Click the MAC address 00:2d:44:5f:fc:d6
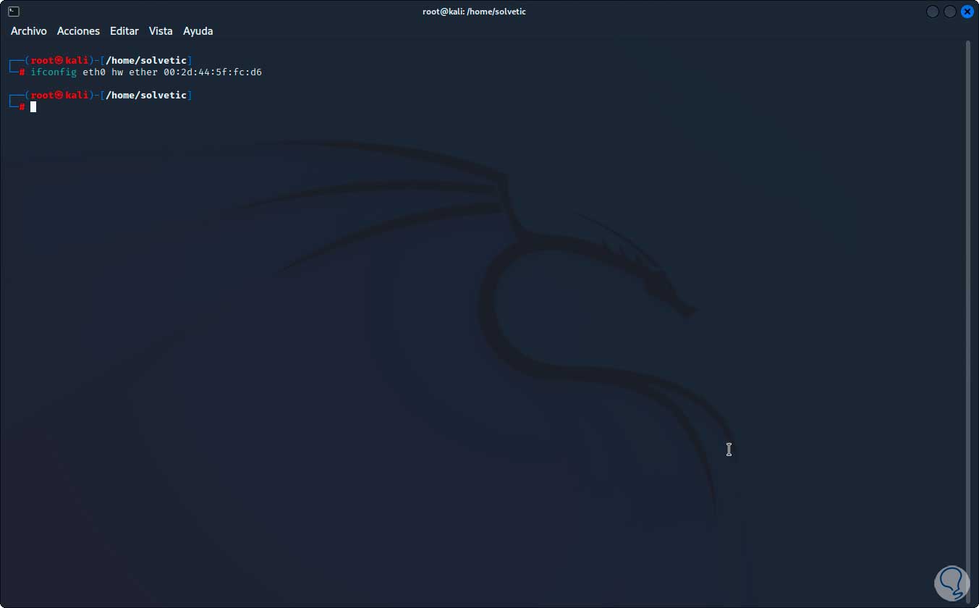 (213, 72)
